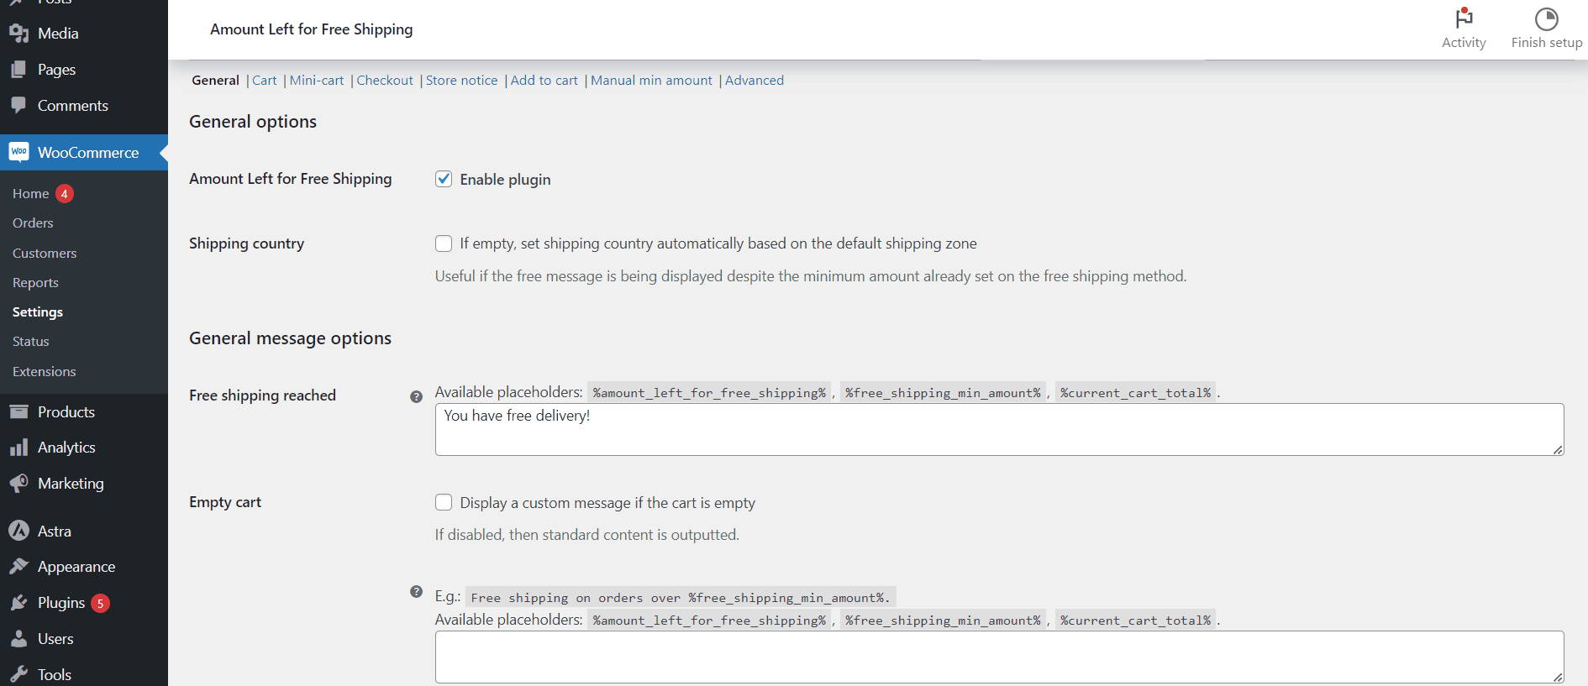
Task: Open WooCommerce Settings submenu item
Action: coord(38,312)
